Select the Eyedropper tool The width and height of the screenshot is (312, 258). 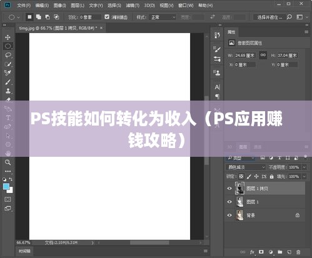(8, 73)
